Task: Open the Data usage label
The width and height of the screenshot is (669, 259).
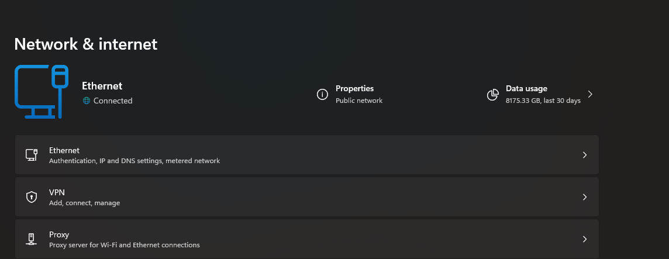Action: pyautogui.click(x=526, y=88)
